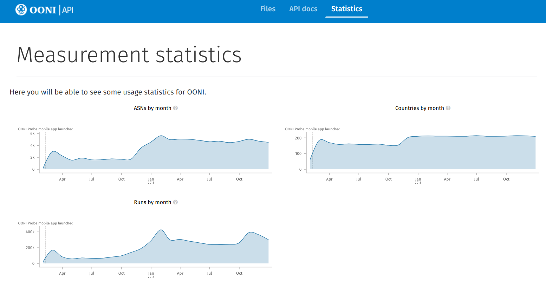Click the octopus emblem in the OONI logo

coord(21,9)
